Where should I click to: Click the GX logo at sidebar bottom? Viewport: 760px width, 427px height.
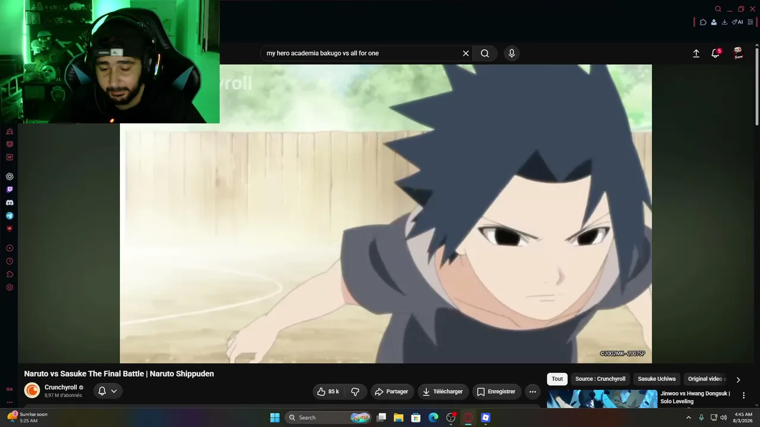tap(9, 390)
